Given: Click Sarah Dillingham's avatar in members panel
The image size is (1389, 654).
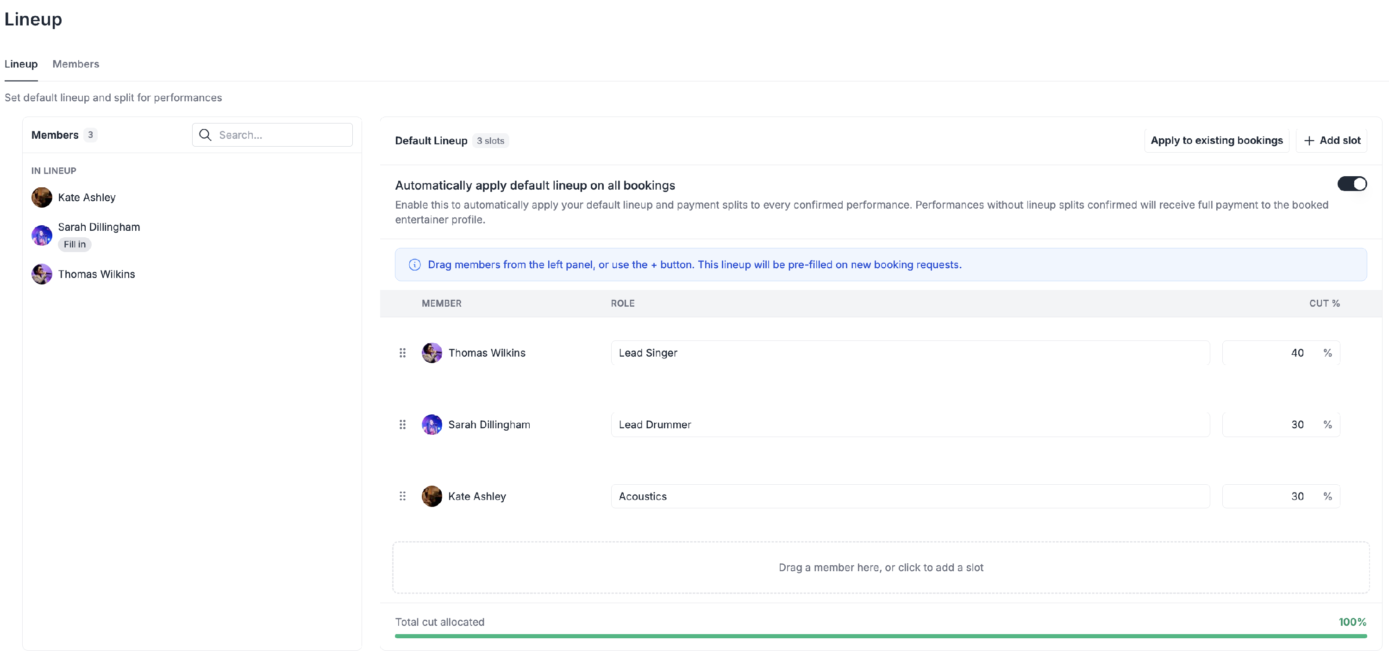Looking at the screenshot, I should [x=42, y=235].
